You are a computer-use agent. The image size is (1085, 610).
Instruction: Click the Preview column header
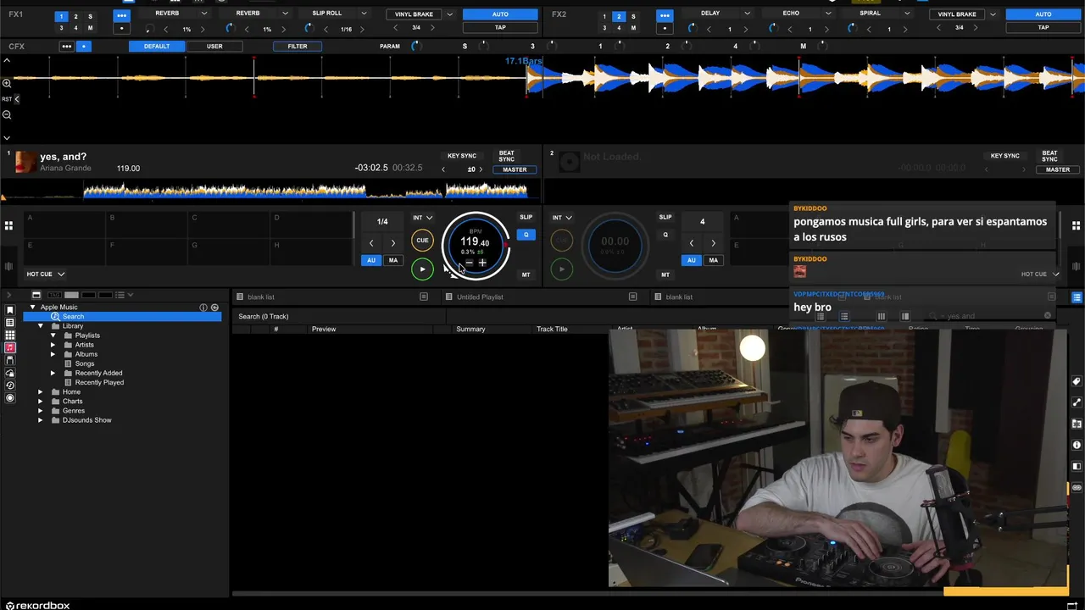tap(323, 329)
